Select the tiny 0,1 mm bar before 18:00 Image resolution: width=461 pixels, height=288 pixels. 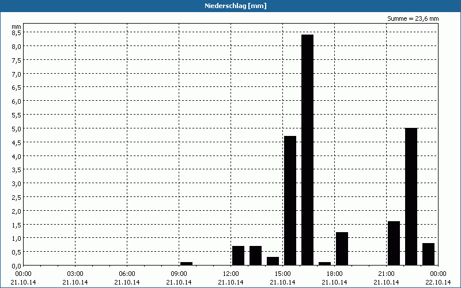pos(324,264)
